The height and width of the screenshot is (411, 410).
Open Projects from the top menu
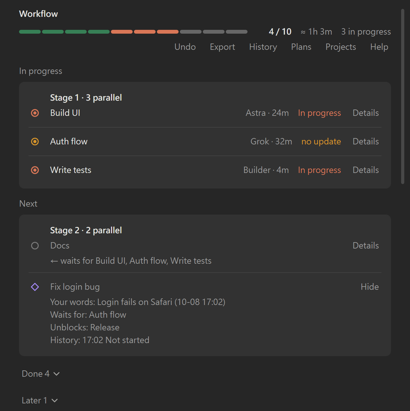pyautogui.click(x=341, y=47)
